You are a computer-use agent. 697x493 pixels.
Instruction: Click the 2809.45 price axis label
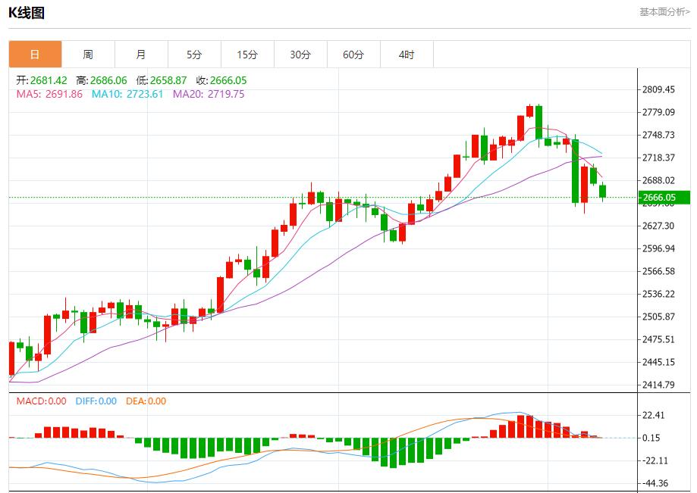pos(658,89)
